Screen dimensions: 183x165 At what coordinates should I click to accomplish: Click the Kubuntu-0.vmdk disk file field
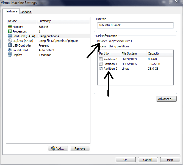point(135,25)
